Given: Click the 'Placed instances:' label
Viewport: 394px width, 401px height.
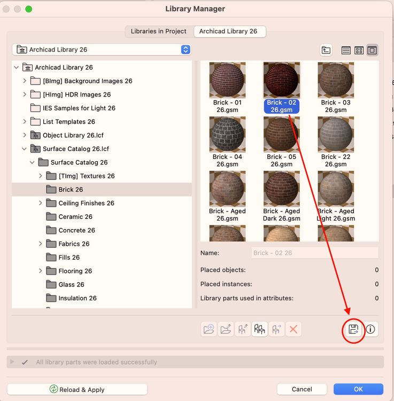Looking at the screenshot, I should 226,284.
